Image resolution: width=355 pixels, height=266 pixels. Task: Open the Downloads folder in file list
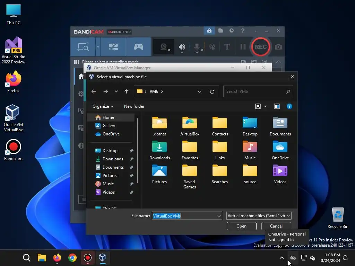[x=159, y=150]
